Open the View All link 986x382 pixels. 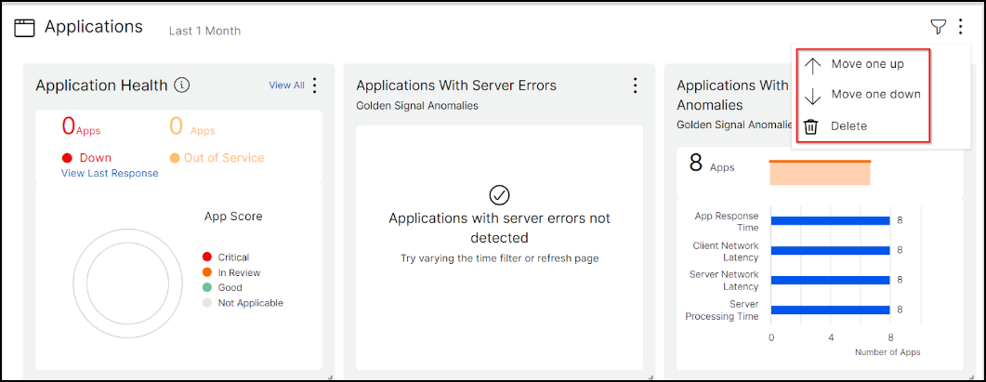(287, 85)
